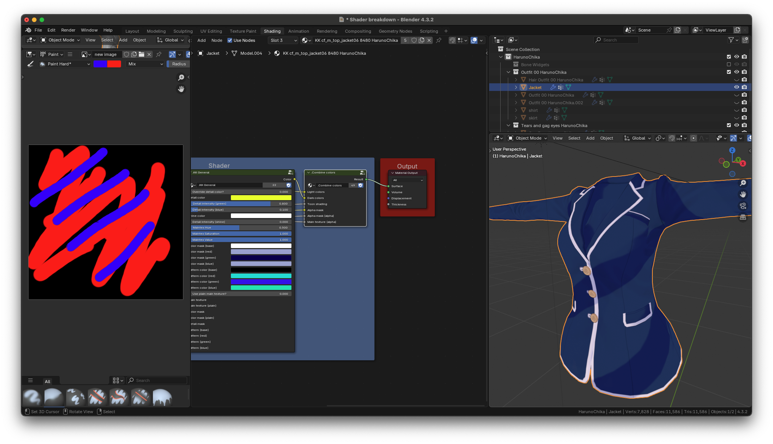The image size is (773, 444).
Task: Click the orthographic grid view icon
Action: pos(743,217)
